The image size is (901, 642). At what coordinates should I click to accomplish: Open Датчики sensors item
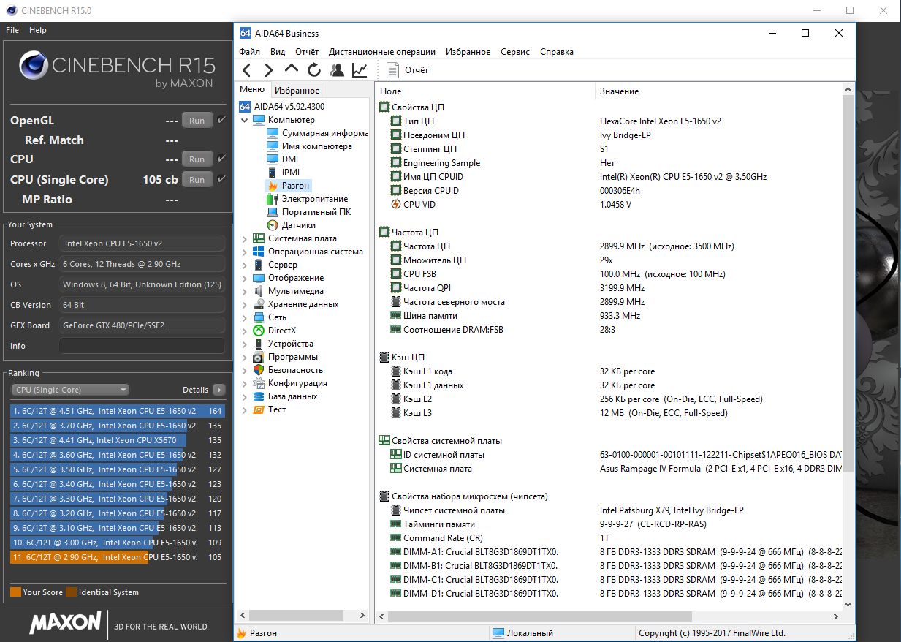pyautogui.click(x=292, y=225)
